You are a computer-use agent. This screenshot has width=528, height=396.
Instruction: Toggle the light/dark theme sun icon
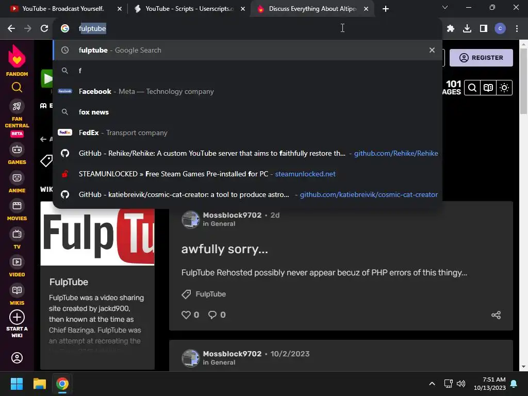[504, 88]
